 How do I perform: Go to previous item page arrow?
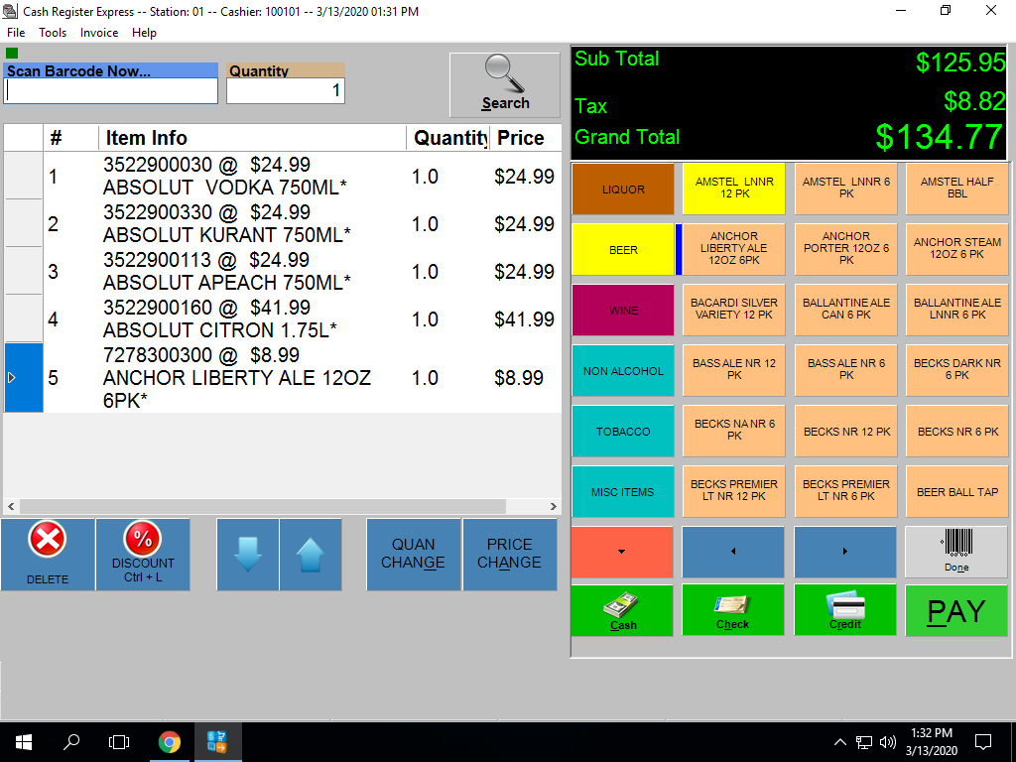click(733, 552)
